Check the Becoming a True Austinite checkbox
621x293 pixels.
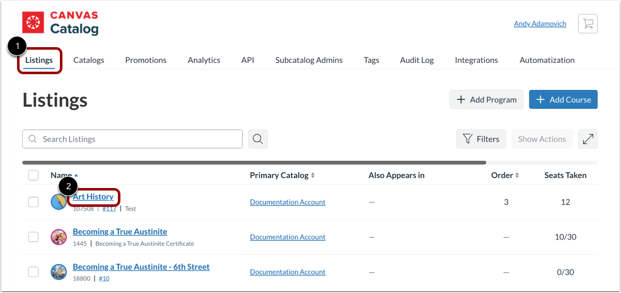point(33,237)
